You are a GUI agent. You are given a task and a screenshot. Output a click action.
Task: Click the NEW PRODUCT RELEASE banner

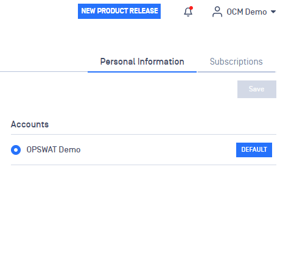click(119, 11)
